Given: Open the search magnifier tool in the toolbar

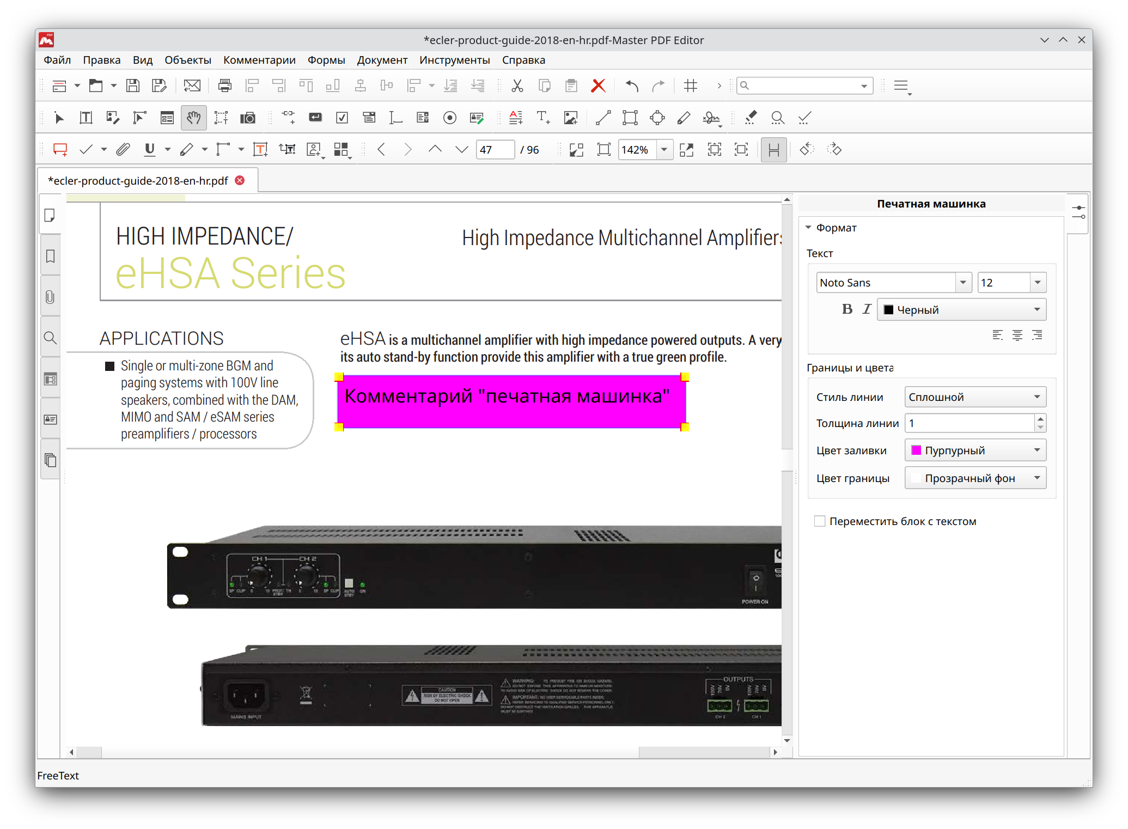Looking at the screenshot, I should (777, 118).
